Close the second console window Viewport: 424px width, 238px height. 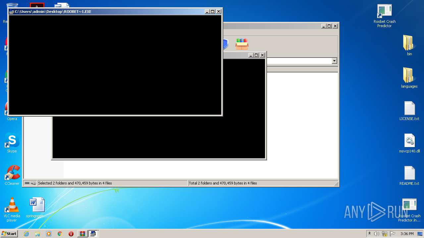pos(262,55)
